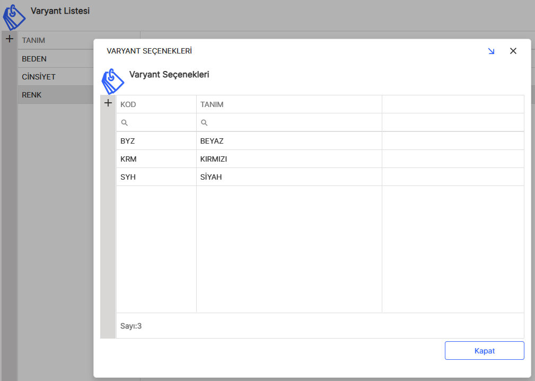
Task: Click the plus icon in Varyant Seçenekleri grid
Action: tap(108, 103)
